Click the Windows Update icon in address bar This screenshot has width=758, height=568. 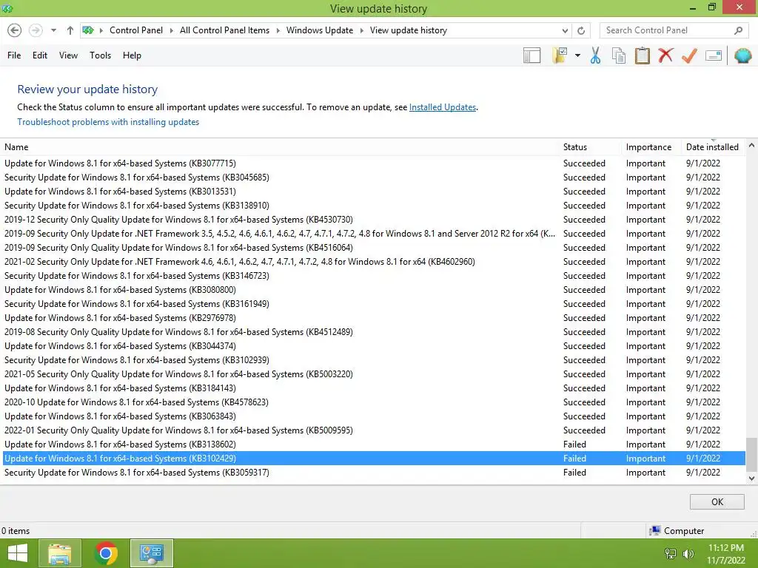(88, 30)
